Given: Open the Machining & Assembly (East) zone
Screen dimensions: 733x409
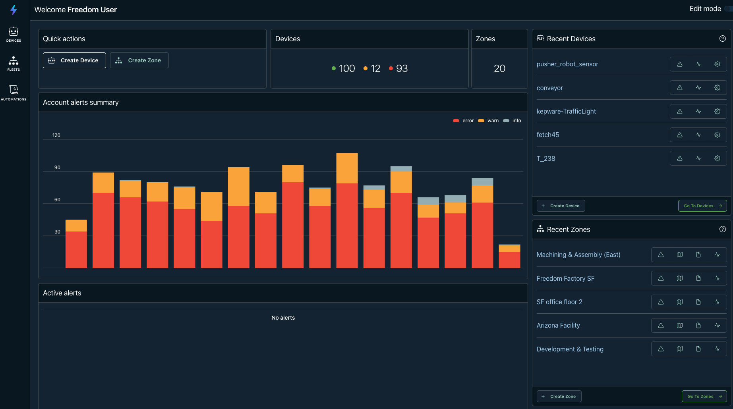Looking at the screenshot, I should [578, 255].
